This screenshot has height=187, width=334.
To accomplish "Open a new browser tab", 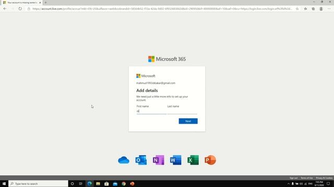I will [45, 3].
